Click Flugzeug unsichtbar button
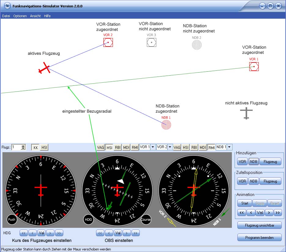This screenshot has height=252, width=286. (x=260, y=225)
